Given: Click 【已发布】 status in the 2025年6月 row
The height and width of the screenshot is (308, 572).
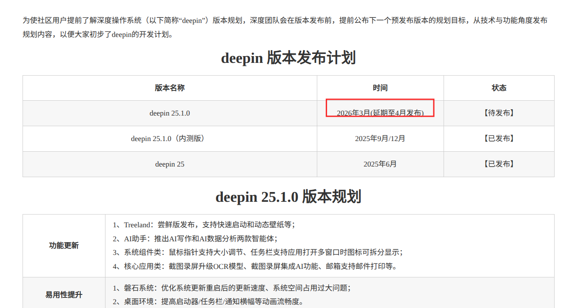Looking at the screenshot, I should click(499, 164).
